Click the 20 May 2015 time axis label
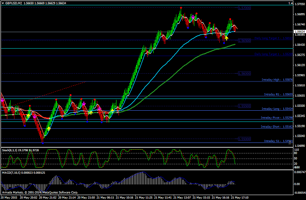Viewport: 306px width, 200px height. click(x=9, y=198)
